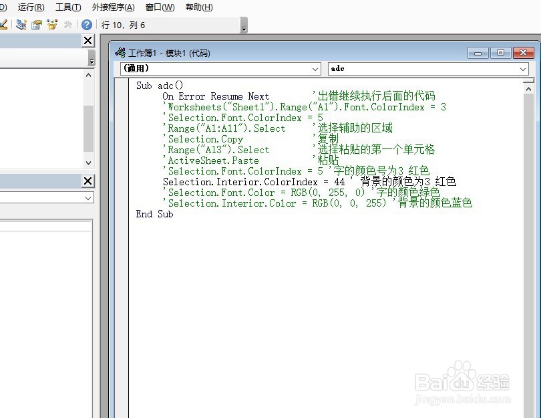Open VBA Help question mark
This screenshot has width=541, height=418.
87,25
